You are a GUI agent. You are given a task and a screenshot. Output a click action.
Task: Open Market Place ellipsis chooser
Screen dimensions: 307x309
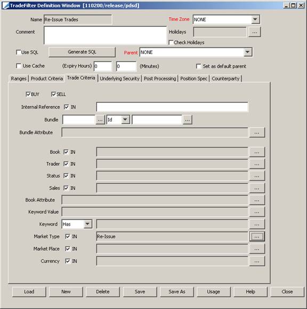click(x=257, y=249)
